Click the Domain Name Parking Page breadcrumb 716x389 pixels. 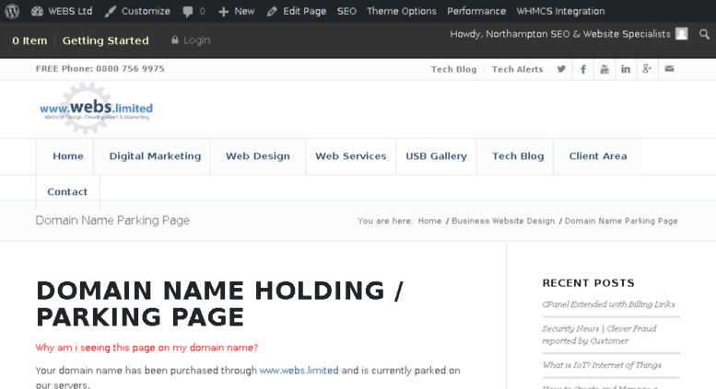coord(621,221)
